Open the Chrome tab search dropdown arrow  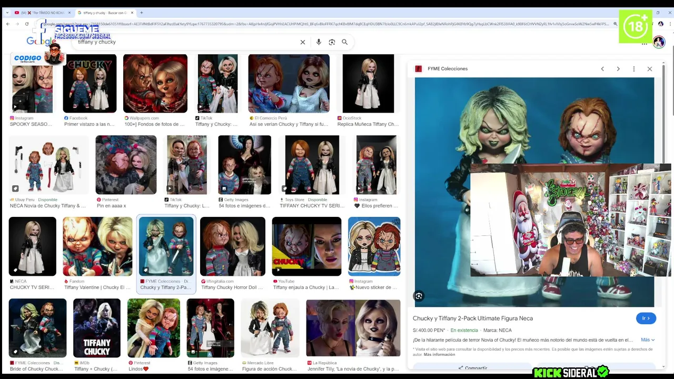pos(7,13)
